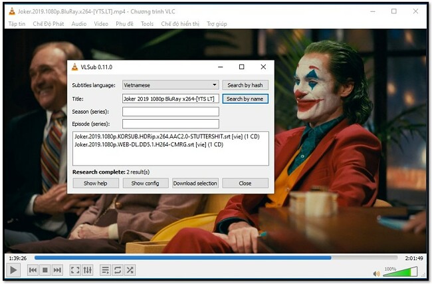This screenshot has height=284, width=432.
Task: Mute audio via speaker icon
Action: click(x=376, y=273)
